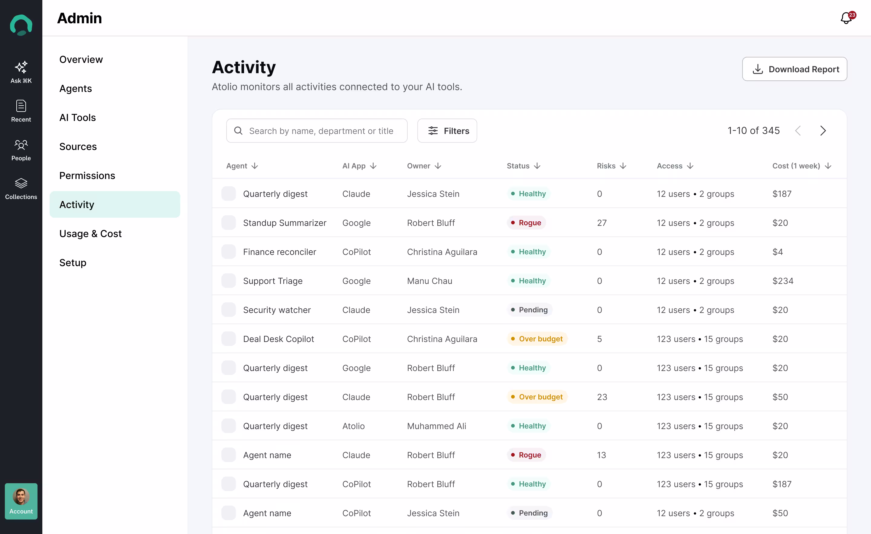Go to next page chevron
871x534 pixels.
click(823, 131)
